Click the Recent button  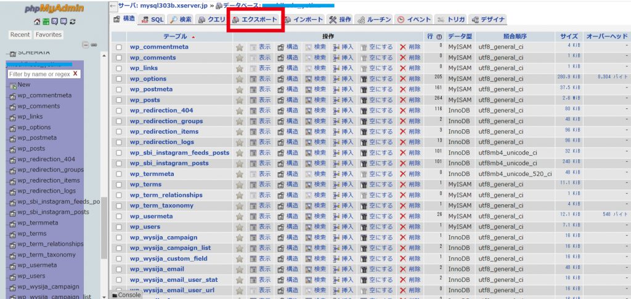click(x=20, y=35)
